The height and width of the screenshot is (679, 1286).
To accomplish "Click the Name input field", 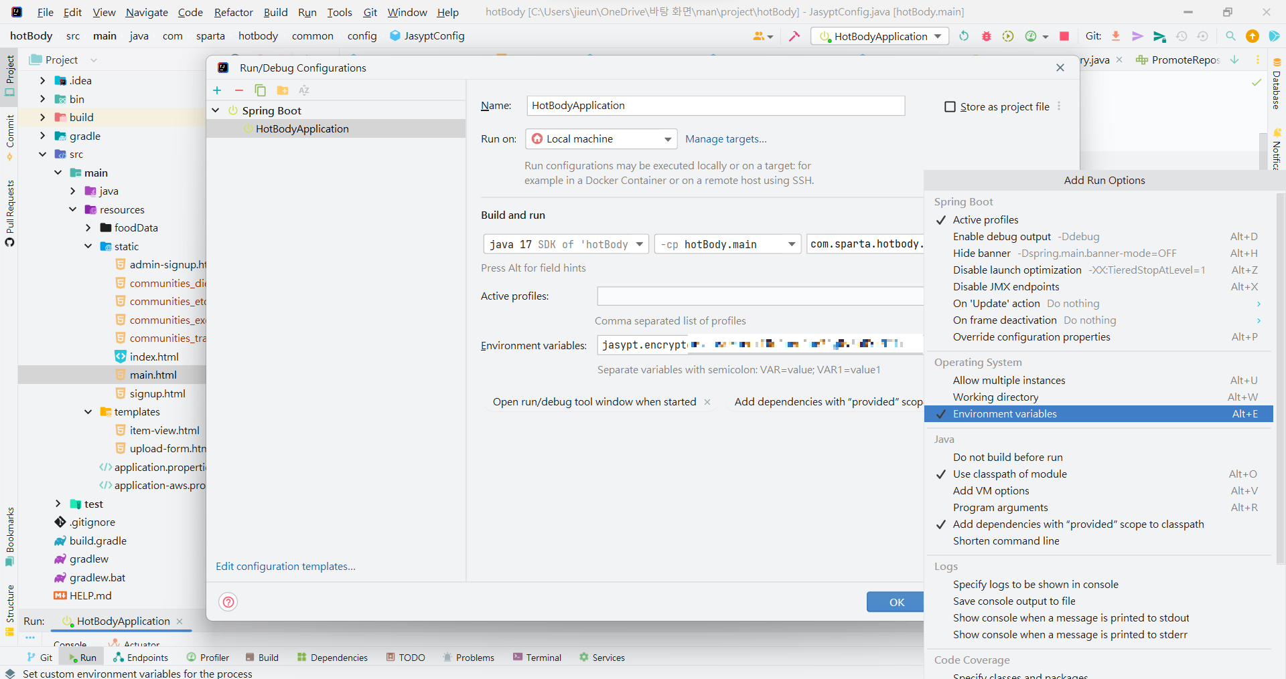I will [715, 106].
